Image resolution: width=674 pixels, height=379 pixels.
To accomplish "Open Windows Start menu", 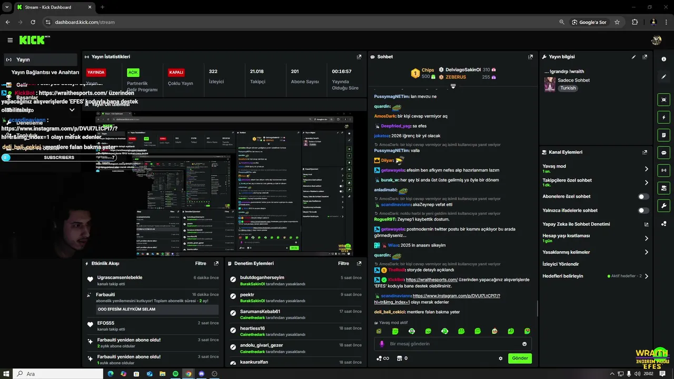I will point(6,374).
